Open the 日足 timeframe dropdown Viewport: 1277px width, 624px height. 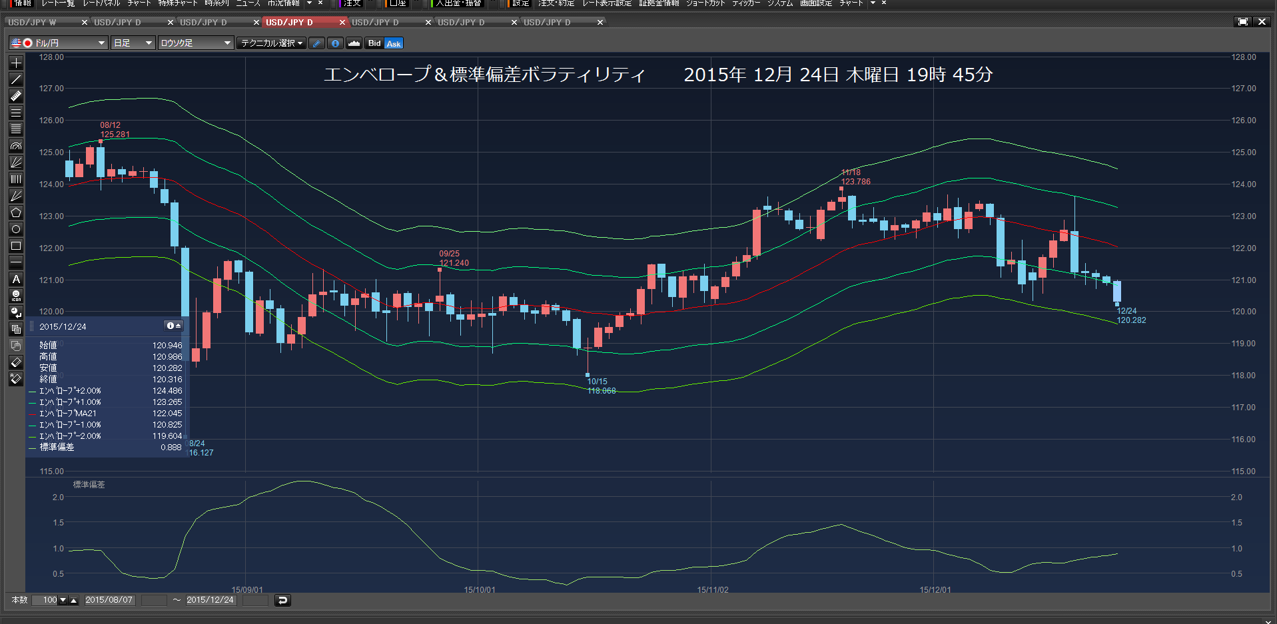click(133, 43)
